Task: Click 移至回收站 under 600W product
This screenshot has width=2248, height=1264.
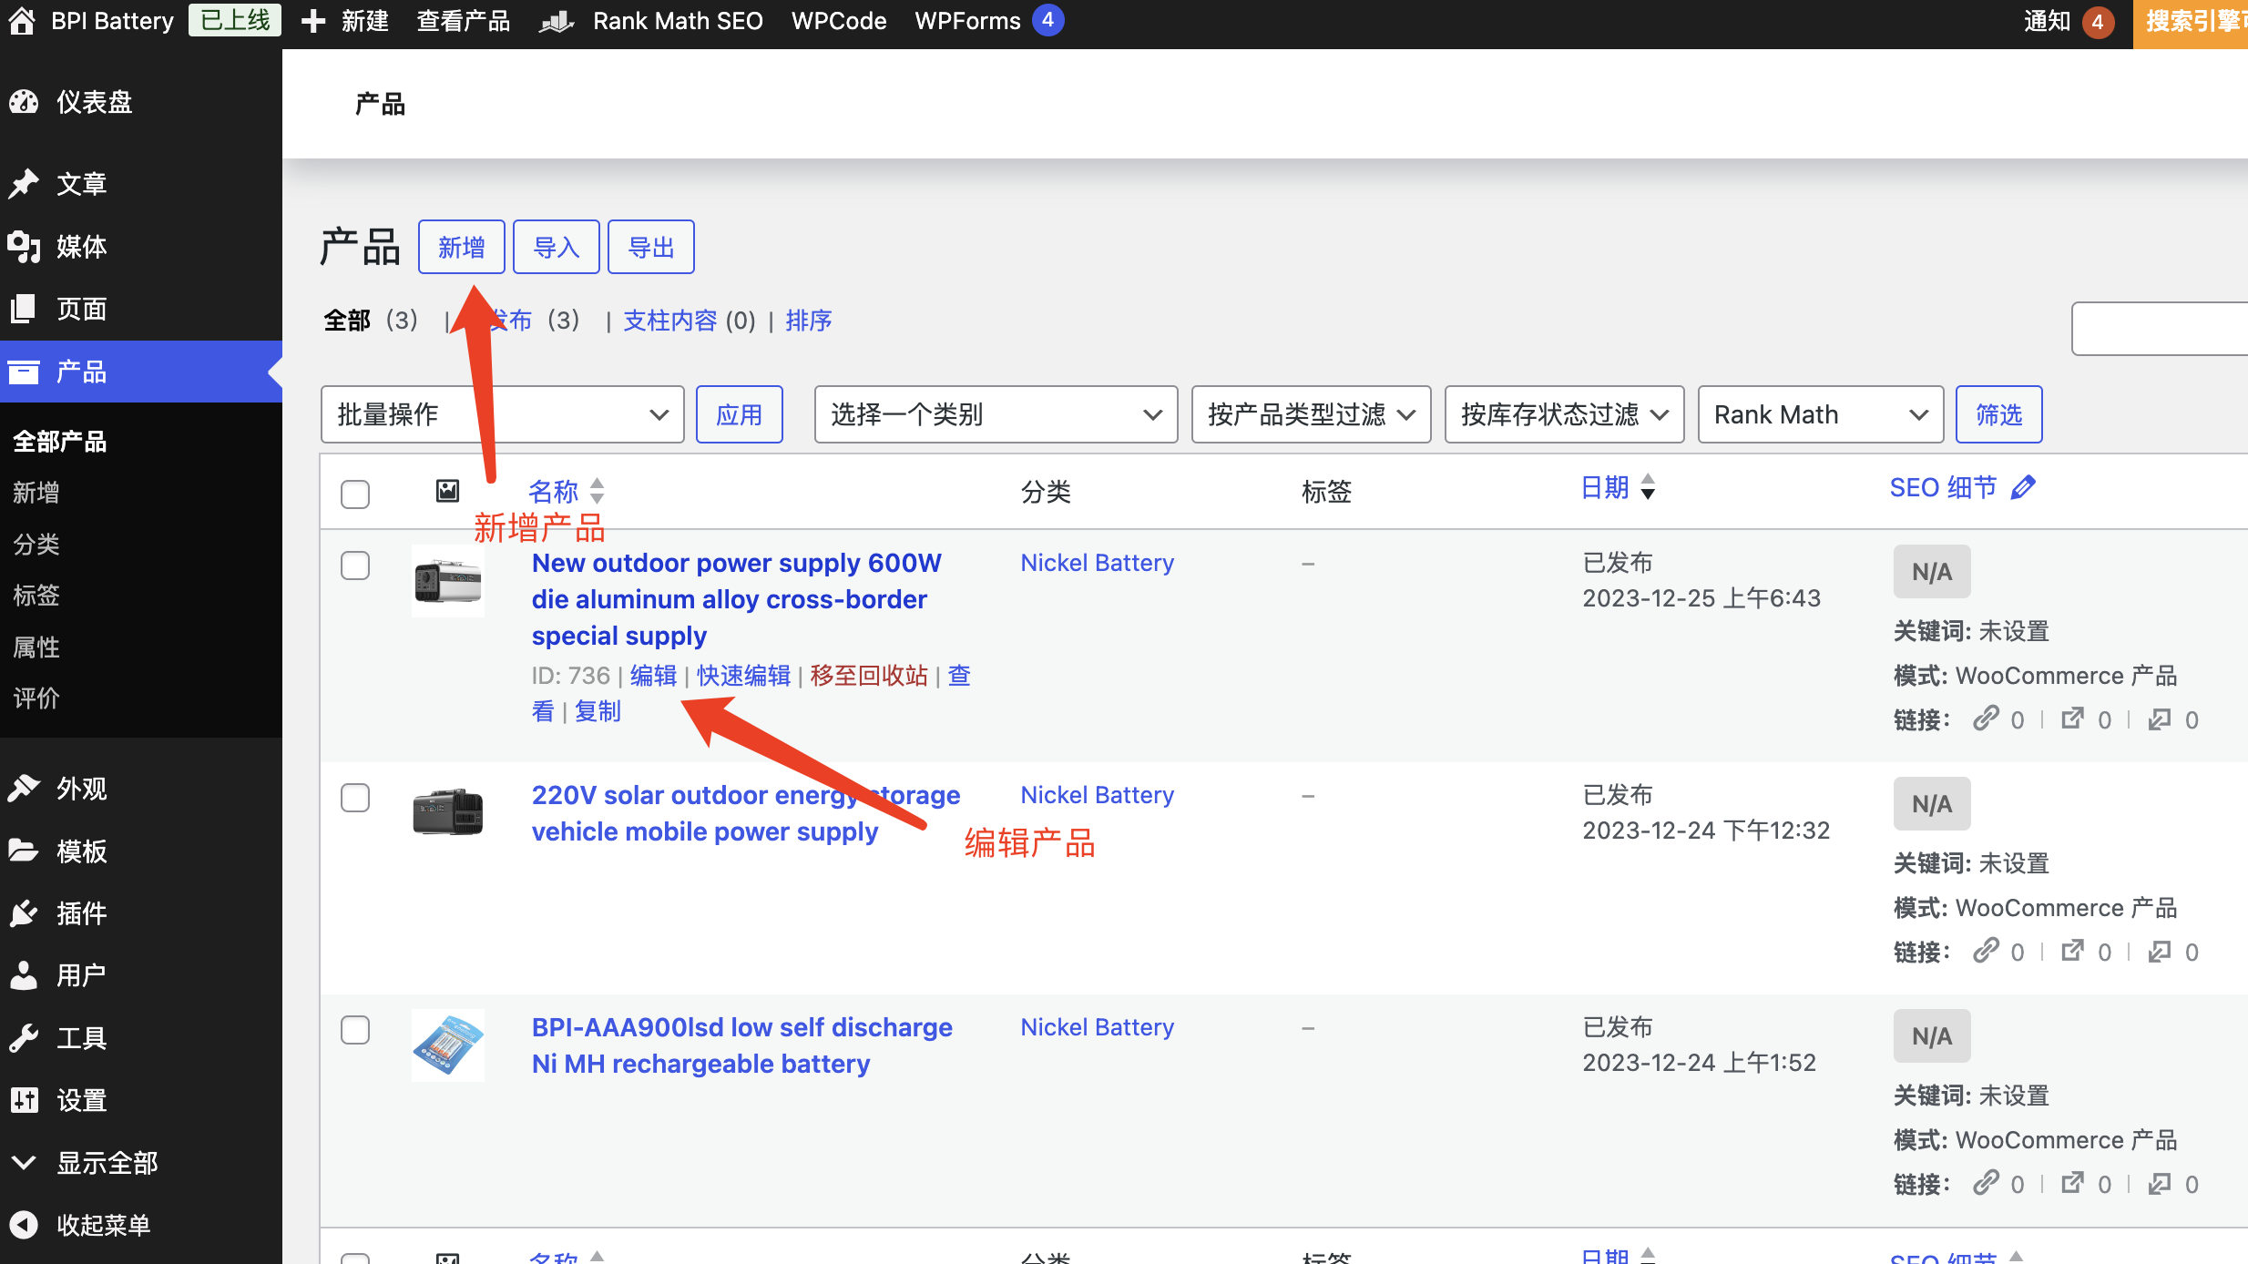Action: click(x=869, y=676)
